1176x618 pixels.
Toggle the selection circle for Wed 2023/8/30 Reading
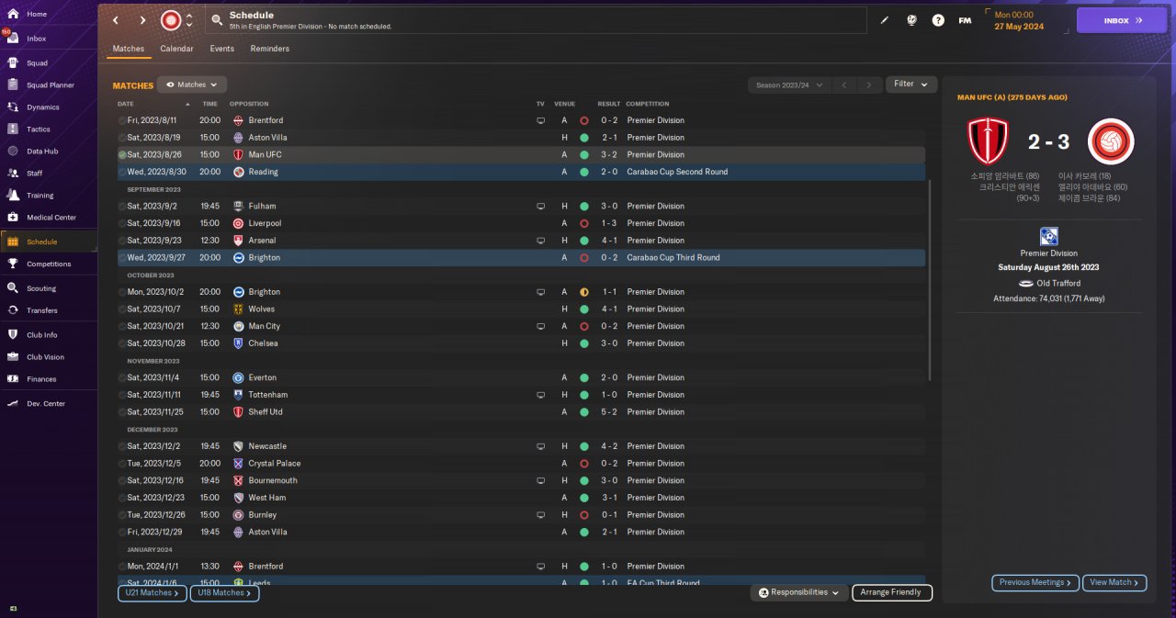click(122, 172)
